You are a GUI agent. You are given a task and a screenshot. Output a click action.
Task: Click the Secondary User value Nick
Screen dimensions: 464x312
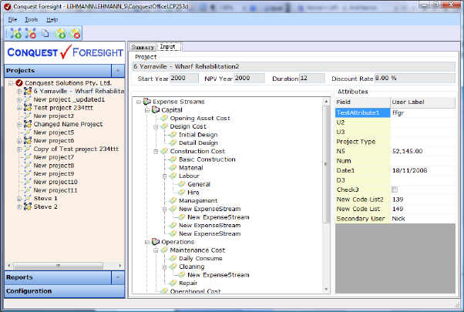(x=398, y=219)
